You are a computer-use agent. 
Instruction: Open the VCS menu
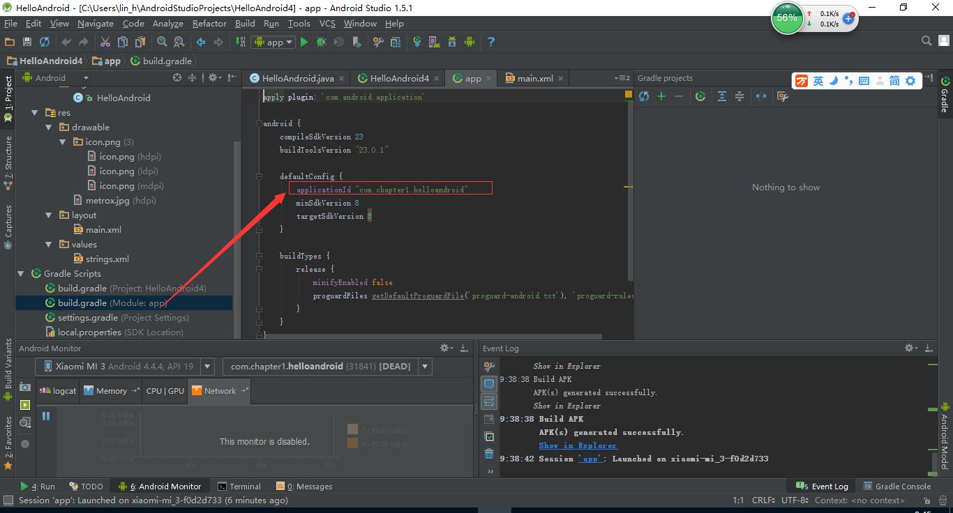(x=327, y=23)
